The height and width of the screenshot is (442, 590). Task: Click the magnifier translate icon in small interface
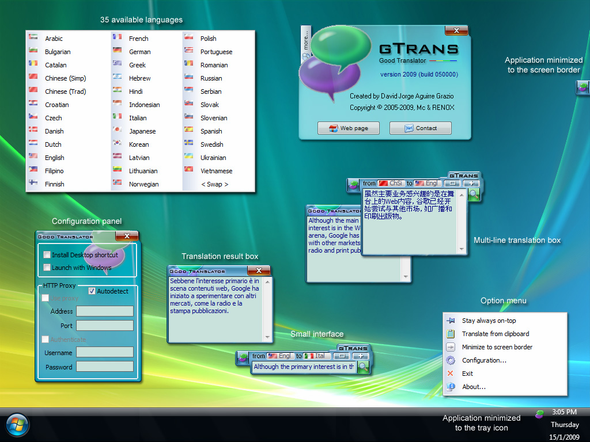pos(363,367)
